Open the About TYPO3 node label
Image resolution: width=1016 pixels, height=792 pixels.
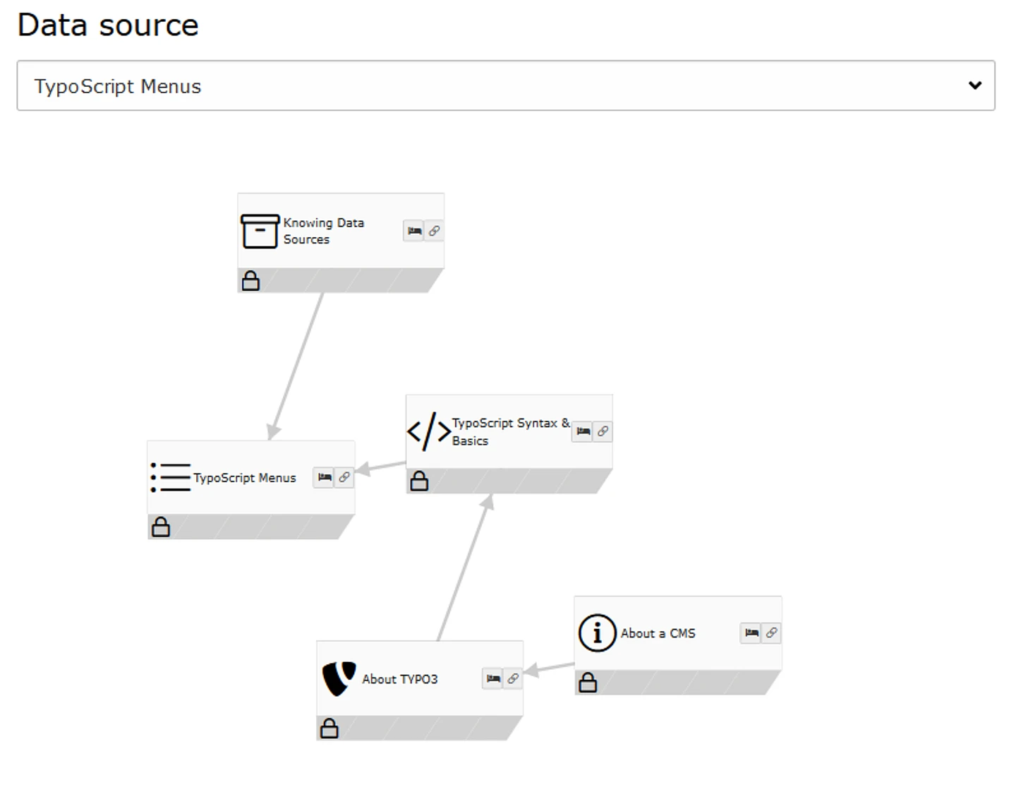[399, 679]
